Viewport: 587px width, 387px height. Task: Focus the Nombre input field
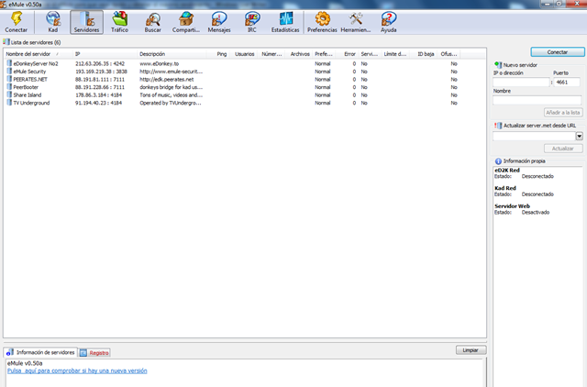[x=537, y=100]
